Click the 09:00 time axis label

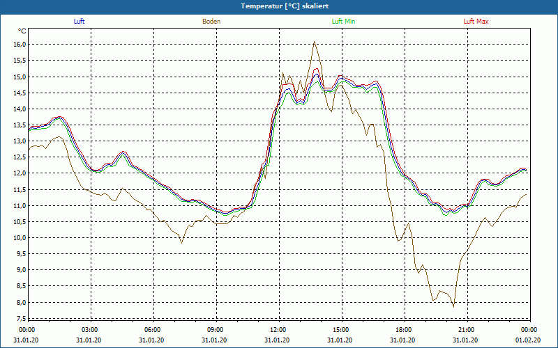tap(216, 330)
